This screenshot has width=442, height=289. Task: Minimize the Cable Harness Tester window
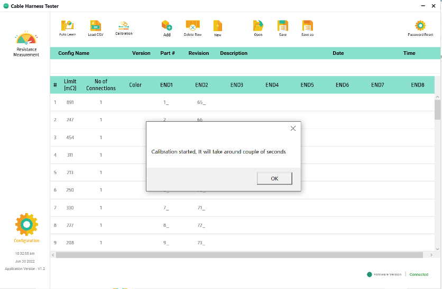coord(423,6)
